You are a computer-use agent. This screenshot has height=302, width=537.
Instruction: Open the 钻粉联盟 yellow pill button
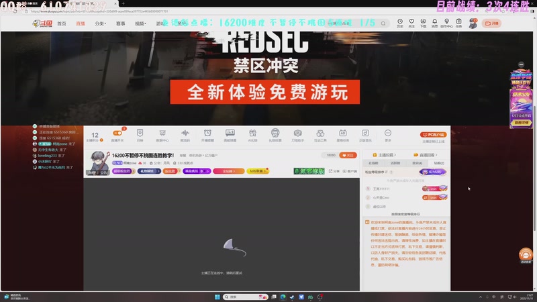point(258,171)
